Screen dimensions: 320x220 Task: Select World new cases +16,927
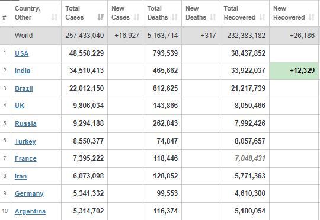tap(127, 36)
